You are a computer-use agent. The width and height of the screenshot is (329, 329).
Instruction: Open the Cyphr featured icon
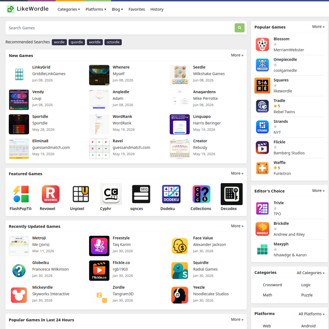coord(111,194)
